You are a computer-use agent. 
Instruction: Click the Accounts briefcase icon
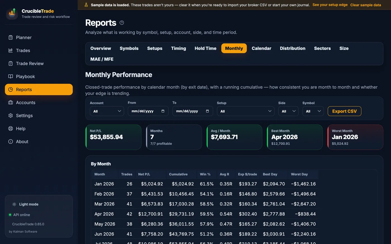pos(11,103)
